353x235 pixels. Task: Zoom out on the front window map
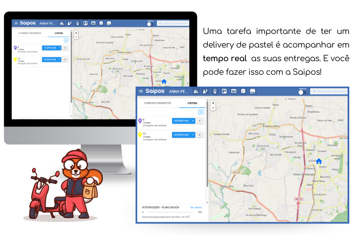pos(213,108)
